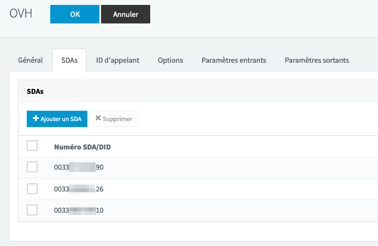This screenshot has height=246, width=378.
Task: Open the Paramètres entrants tab
Action: [234, 60]
